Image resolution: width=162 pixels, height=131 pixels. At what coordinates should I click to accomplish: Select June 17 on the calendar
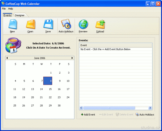pos(68,89)
